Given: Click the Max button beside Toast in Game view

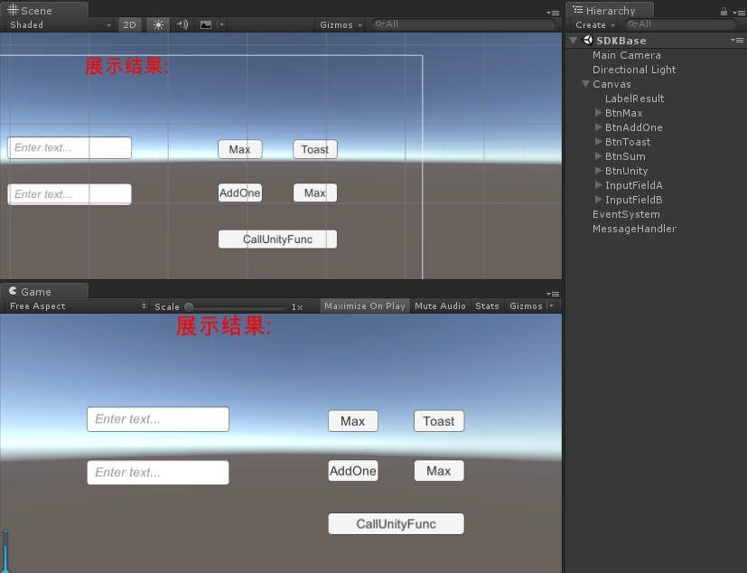Looking at the screenshot, I should click(353, 421).
